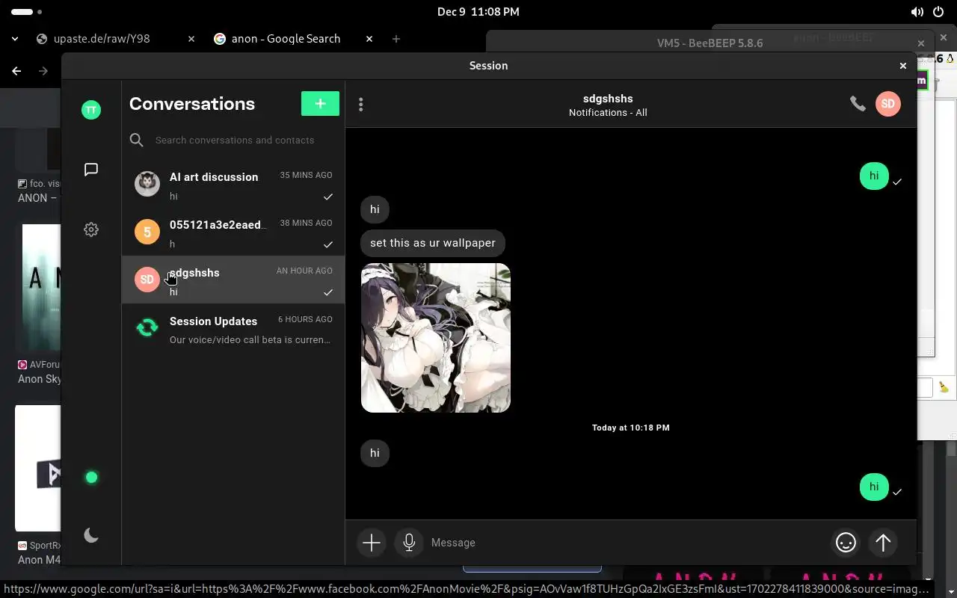Select the sdgshshs conversation
The width and height of the screenshot is (957, 598).
click(233, 280)
